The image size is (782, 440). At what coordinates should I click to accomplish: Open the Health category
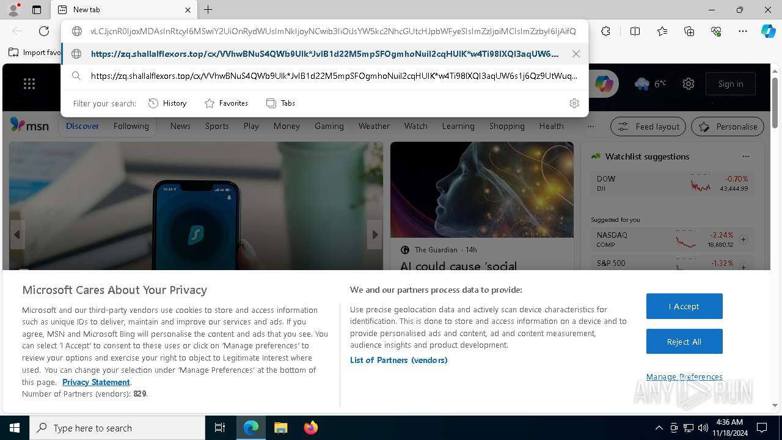point(551,126)
